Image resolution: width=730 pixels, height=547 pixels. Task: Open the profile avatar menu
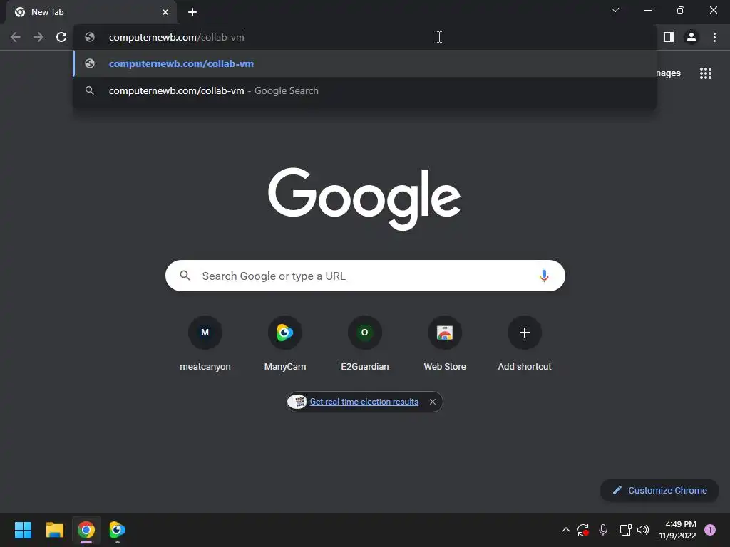pos(692,37)
